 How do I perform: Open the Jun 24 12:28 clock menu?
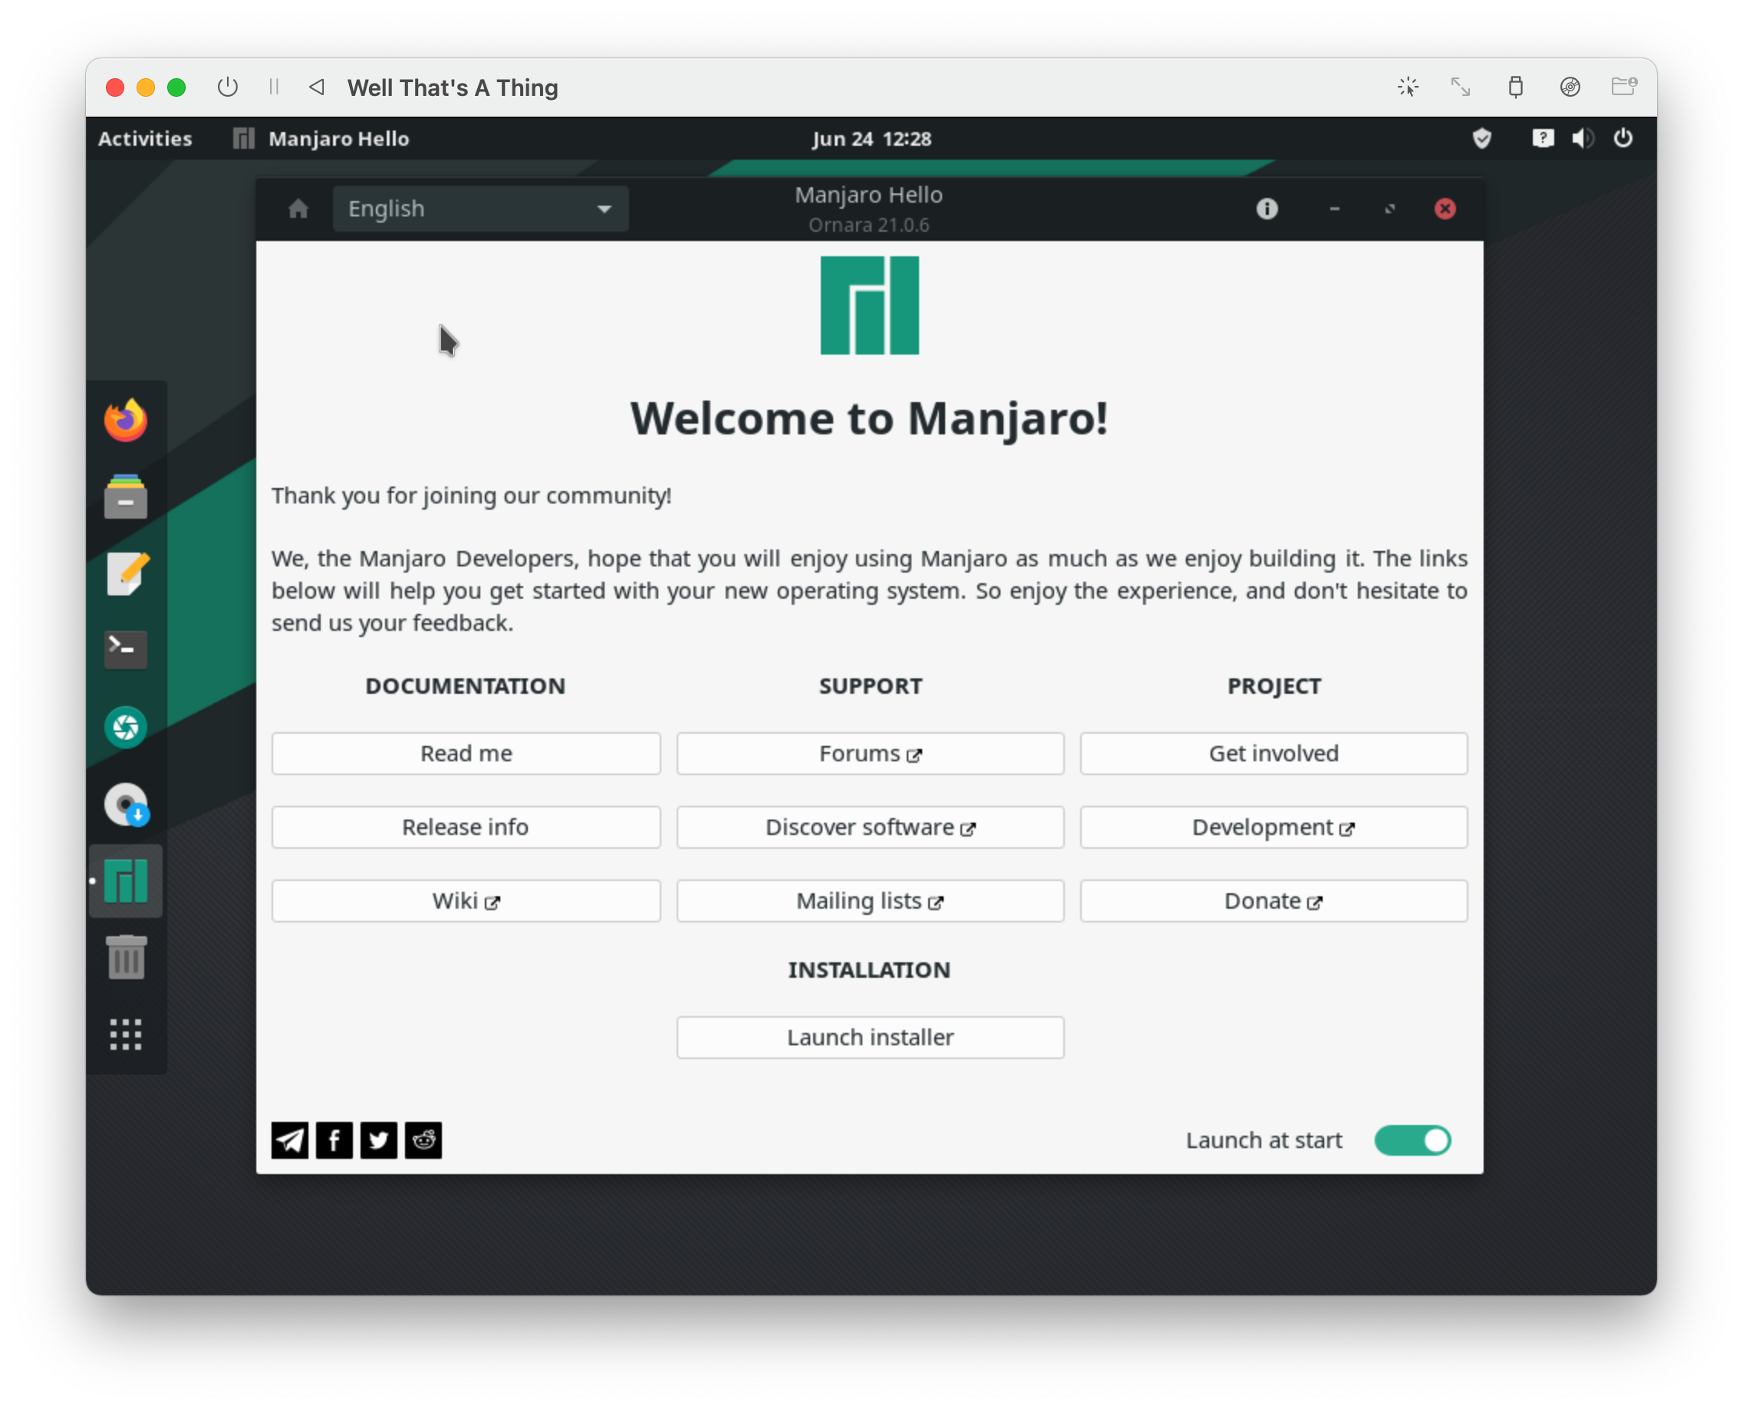pos(871,139)
